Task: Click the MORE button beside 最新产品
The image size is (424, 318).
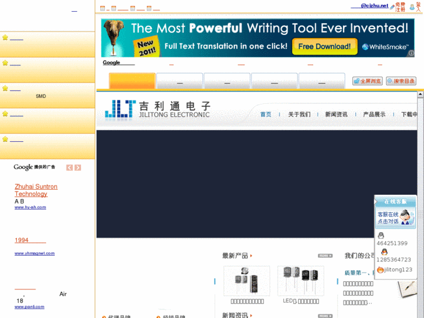Action: tap(325, 256)
